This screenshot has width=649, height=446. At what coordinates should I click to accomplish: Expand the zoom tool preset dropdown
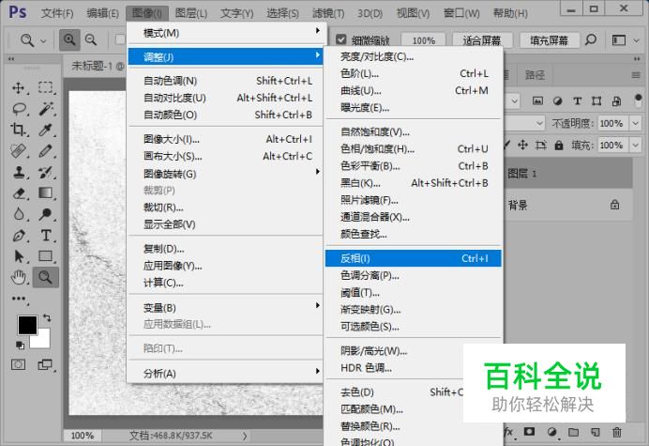[43, 40]
